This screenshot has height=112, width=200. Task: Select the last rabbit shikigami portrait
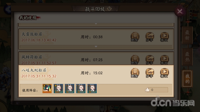(x=92, y=88)
